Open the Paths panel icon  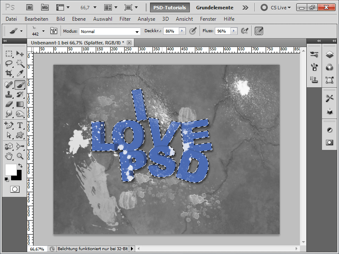click(x=330, y=80)
